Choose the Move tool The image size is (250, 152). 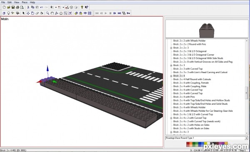28,13
